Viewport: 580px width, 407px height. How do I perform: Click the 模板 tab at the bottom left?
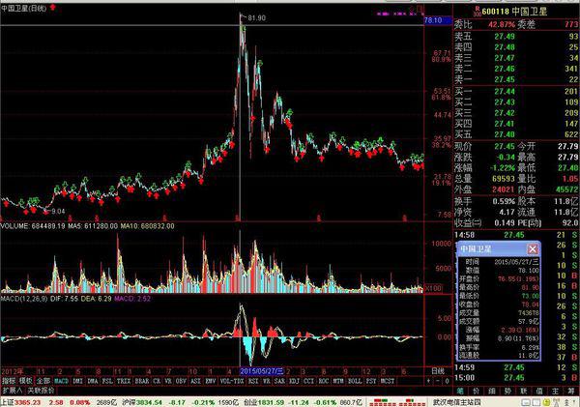pos(26,380)
